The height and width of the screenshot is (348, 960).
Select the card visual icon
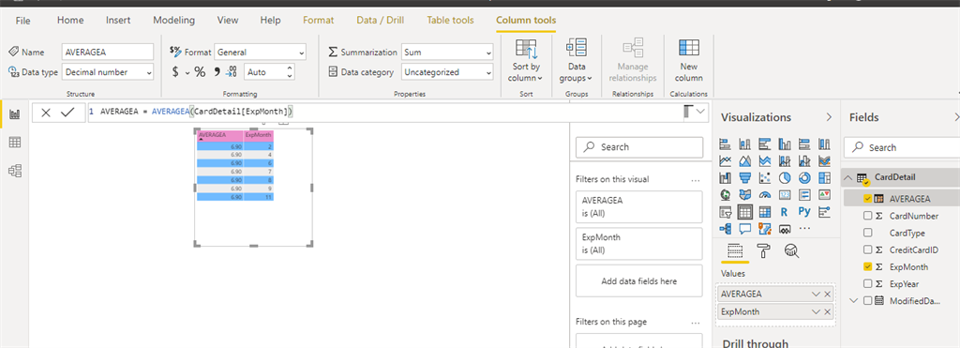[x=785, y=195]
